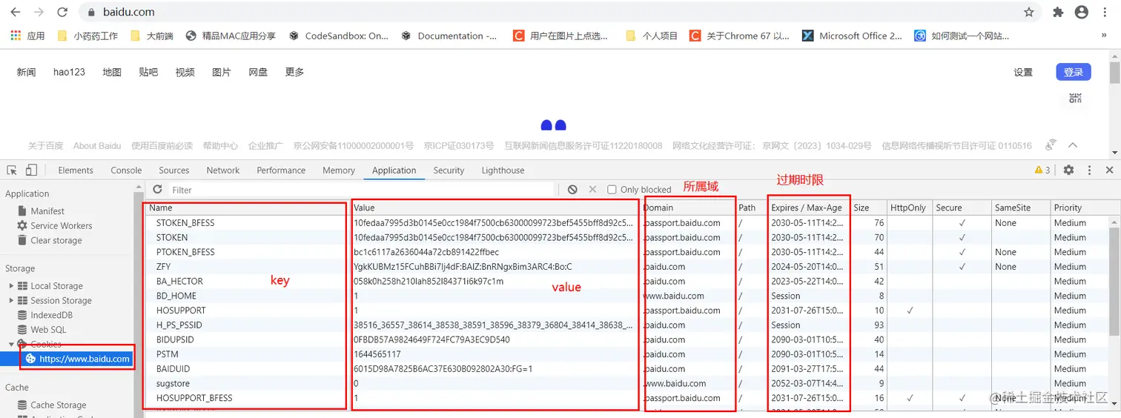Select the Manifest item
Viewport: 1121px width, 418px height.
click(x=47, y=211)
